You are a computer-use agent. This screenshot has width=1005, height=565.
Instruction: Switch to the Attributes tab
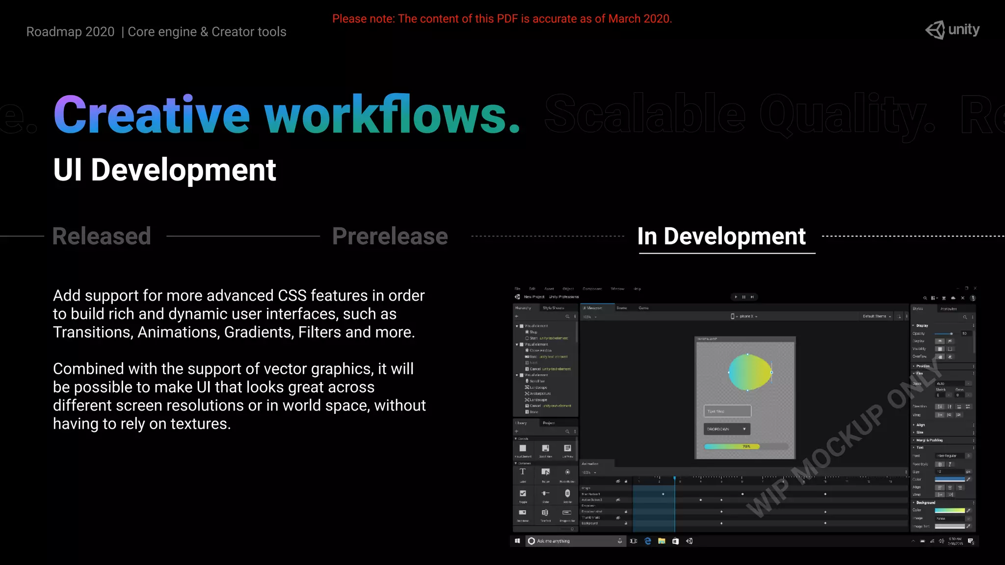pyautogui.click(x=949, y=308)
